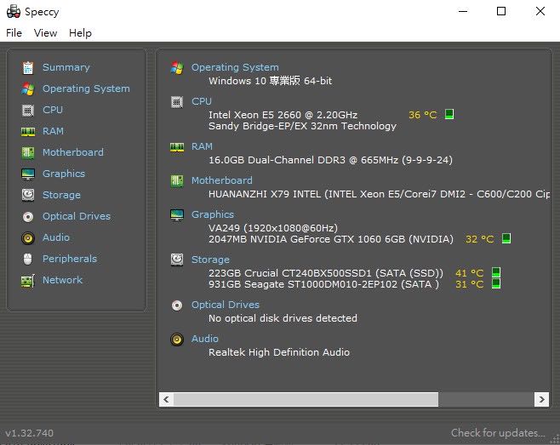Click the GPU temperature 32 °C value
This screenshot has height=445, width=560.
click(x=480, y=239)
